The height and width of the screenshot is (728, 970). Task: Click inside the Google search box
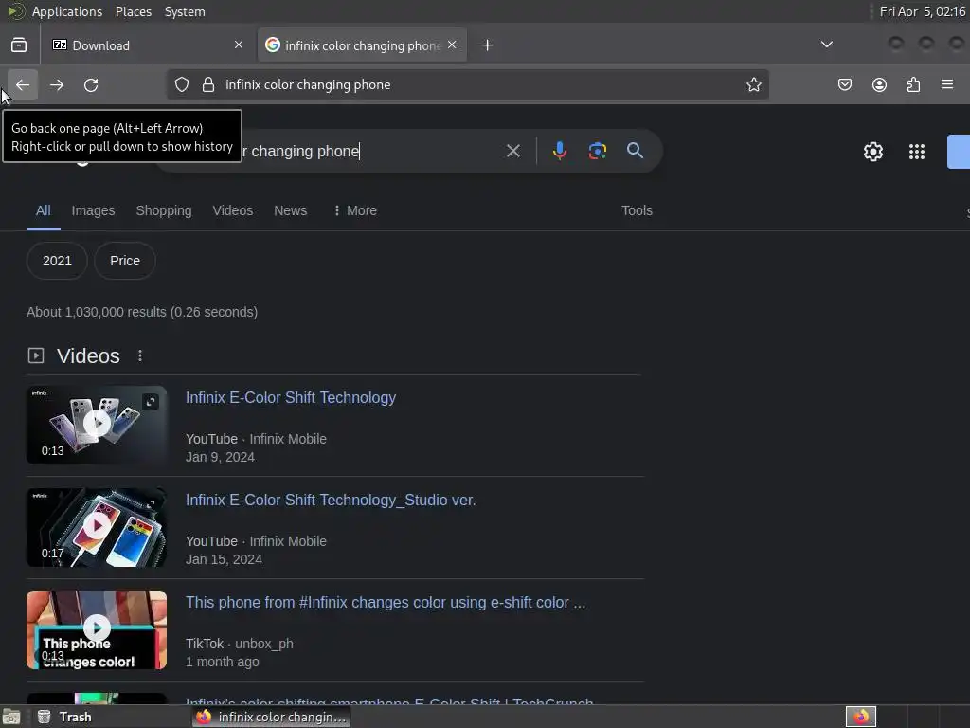371,151
